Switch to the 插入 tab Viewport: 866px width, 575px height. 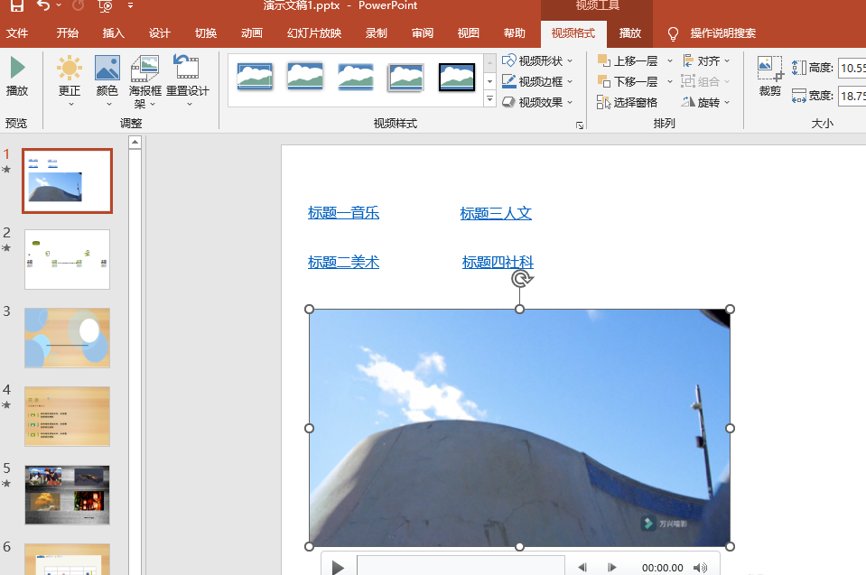pos(113,33)
